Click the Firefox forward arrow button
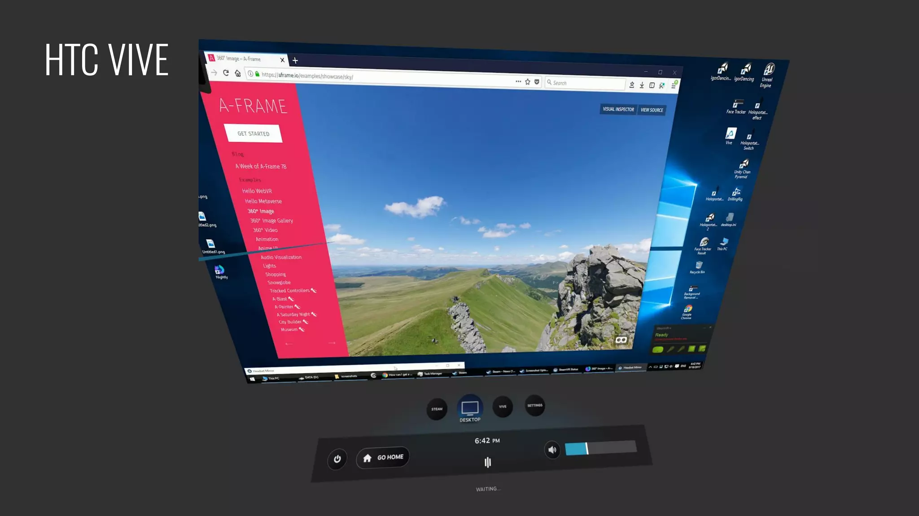919x516 pixels. coord(214,73)
